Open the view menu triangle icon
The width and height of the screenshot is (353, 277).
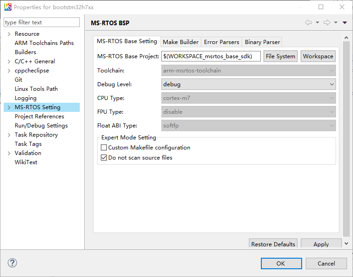point(345,22)
